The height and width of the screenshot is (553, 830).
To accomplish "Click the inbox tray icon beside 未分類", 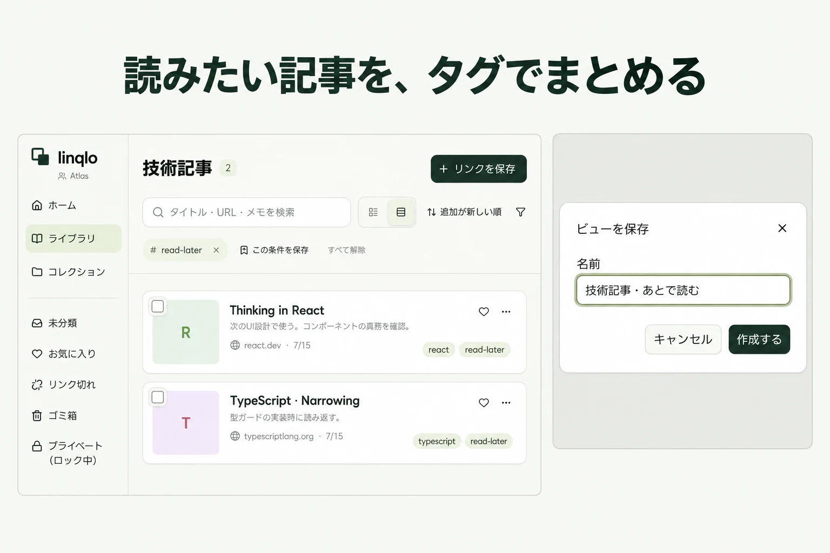I will tap(37, 323).
